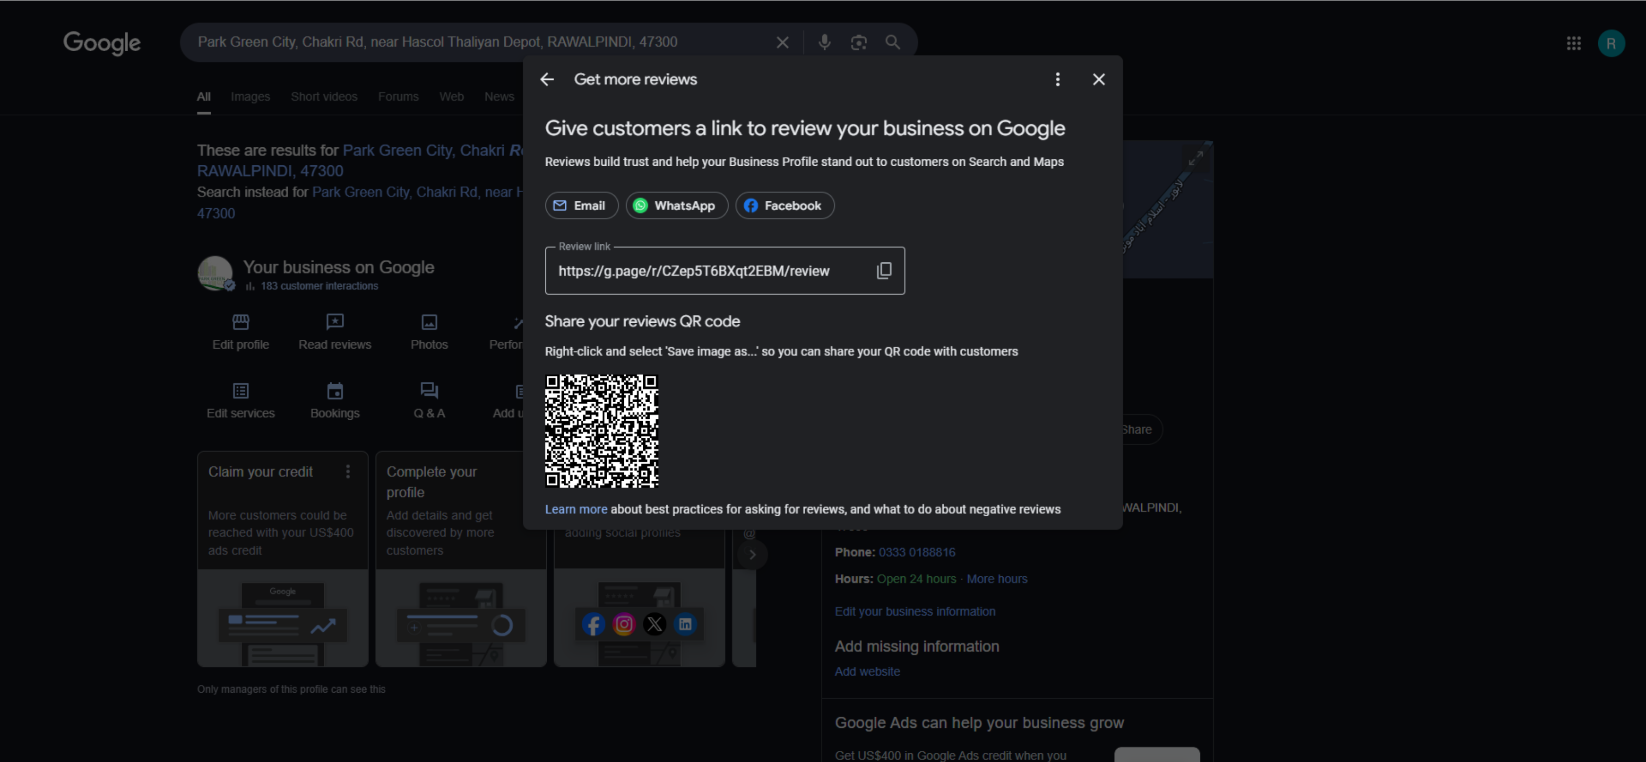Click the Instagram social profile icon
1646x762 pixels.
(x=624, y=624)
